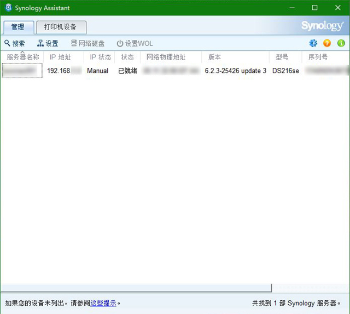Click the DS216se model cell

[x=285, y=71]
